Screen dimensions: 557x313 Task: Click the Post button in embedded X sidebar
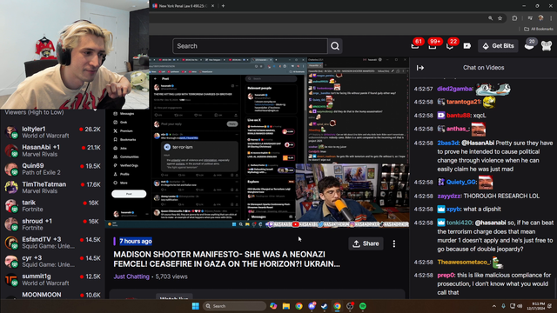click(129, 194)
